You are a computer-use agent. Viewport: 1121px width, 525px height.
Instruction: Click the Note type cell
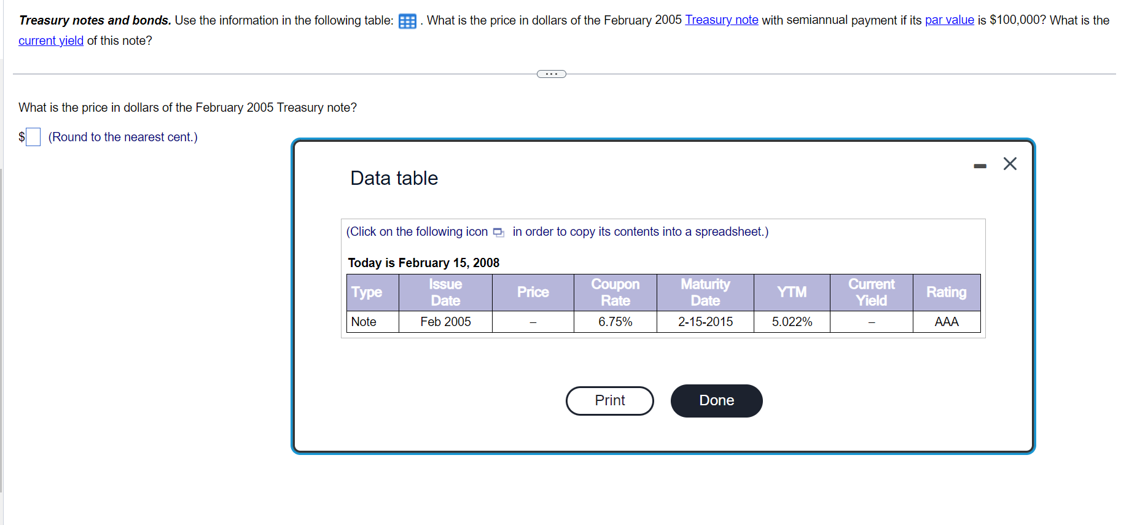coord(363,321)
